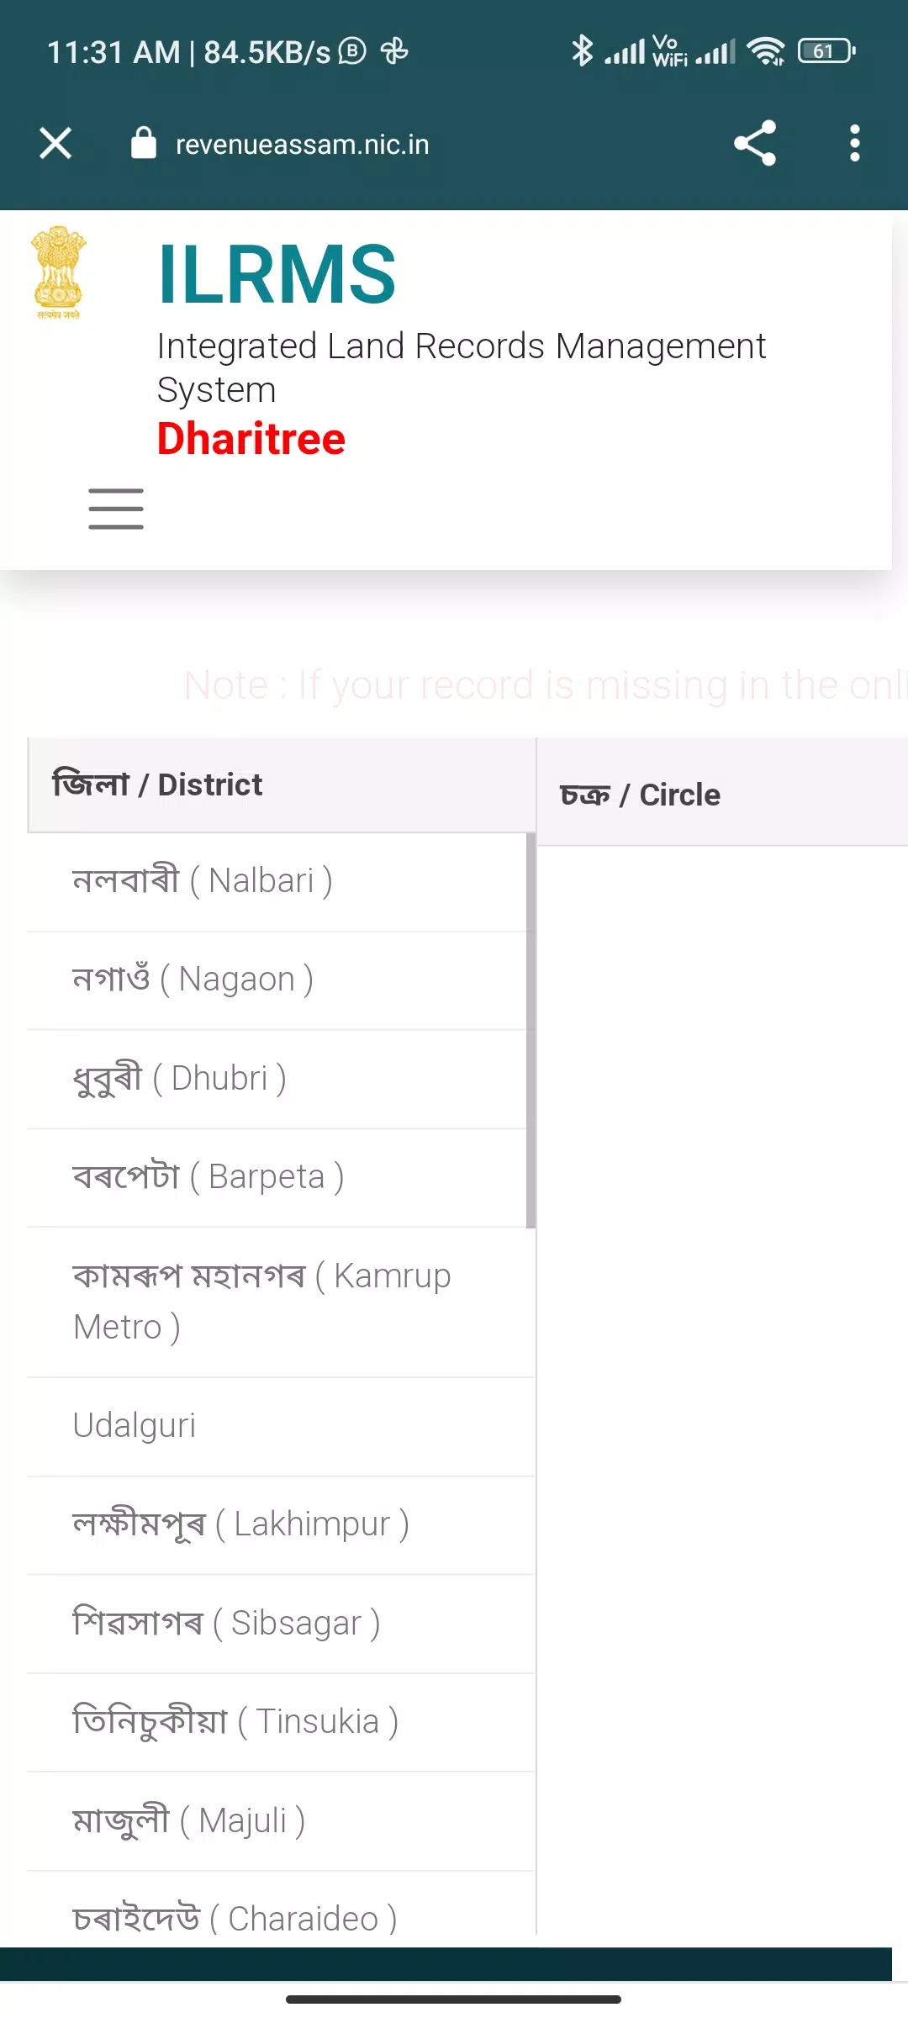Tap the share icon in toolbar
Viewport: 908px width, 2018px height.
(x=755, y=143)
